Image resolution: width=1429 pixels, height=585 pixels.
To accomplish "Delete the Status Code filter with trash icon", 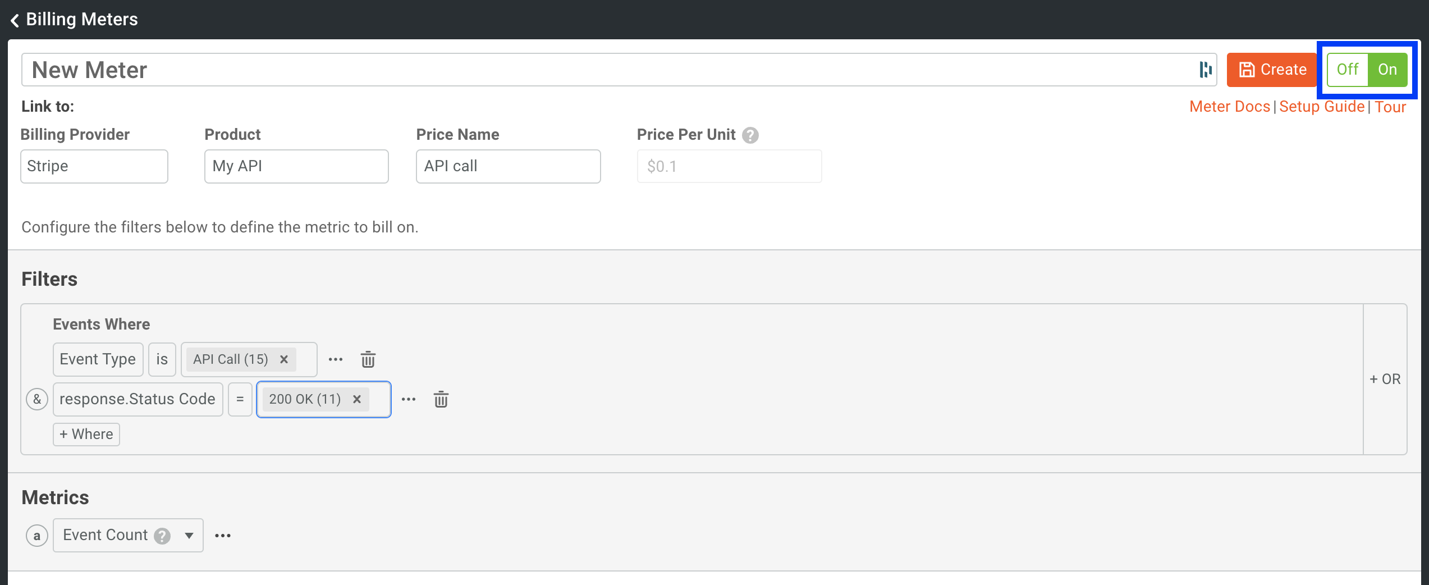I will [441, 399].
